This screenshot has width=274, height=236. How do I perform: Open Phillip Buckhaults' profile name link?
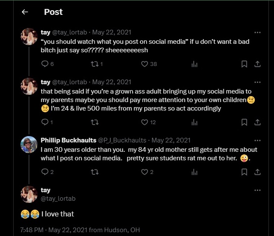pos(68,140)
